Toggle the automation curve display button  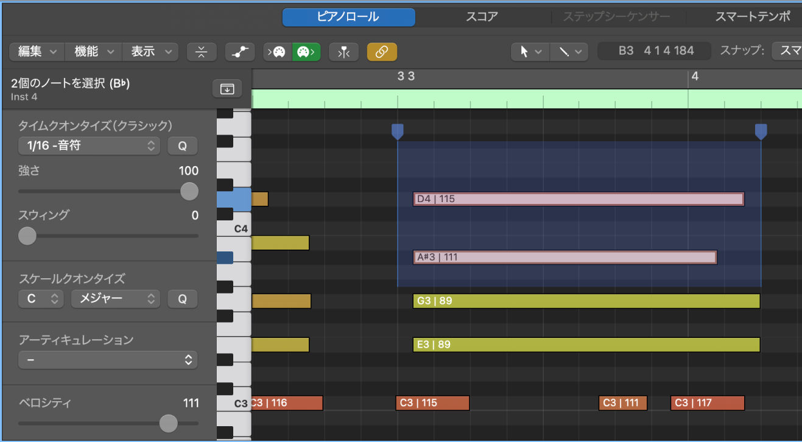pyautogui.click(x=240, y=52)
